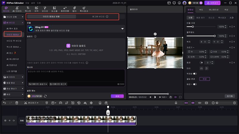Screen dimensions: 239x134
Task: Click the crop icon in timeline toolbar
Action: point(67,103)
